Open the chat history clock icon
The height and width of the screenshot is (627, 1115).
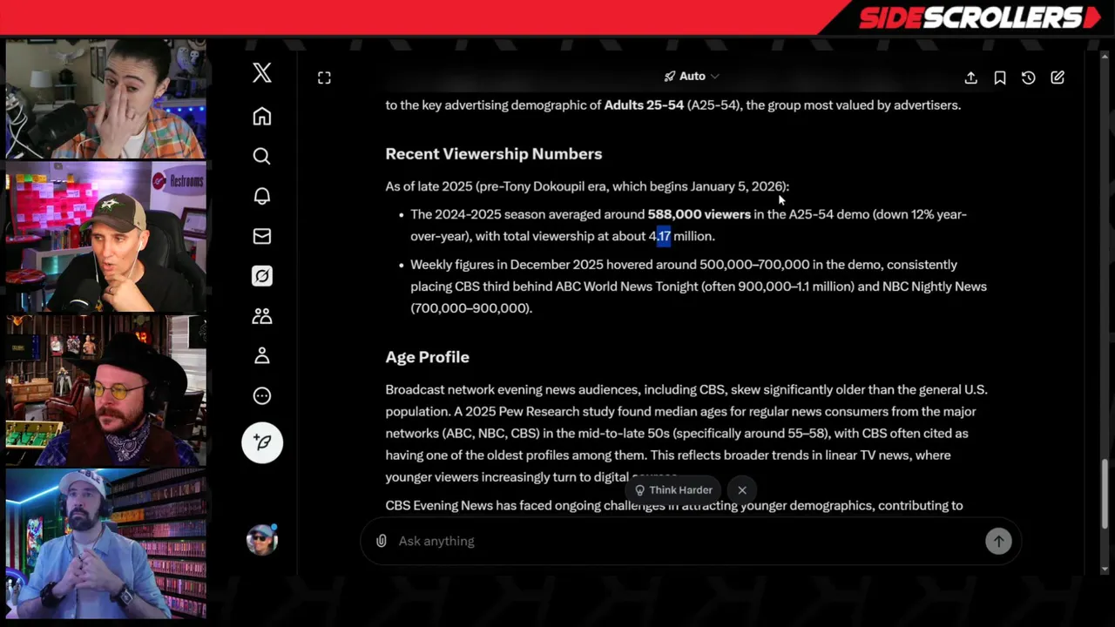click(x=1029, y=78)
